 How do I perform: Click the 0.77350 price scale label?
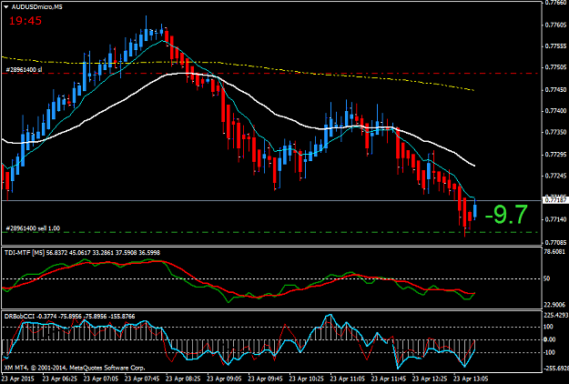(555, 132)
